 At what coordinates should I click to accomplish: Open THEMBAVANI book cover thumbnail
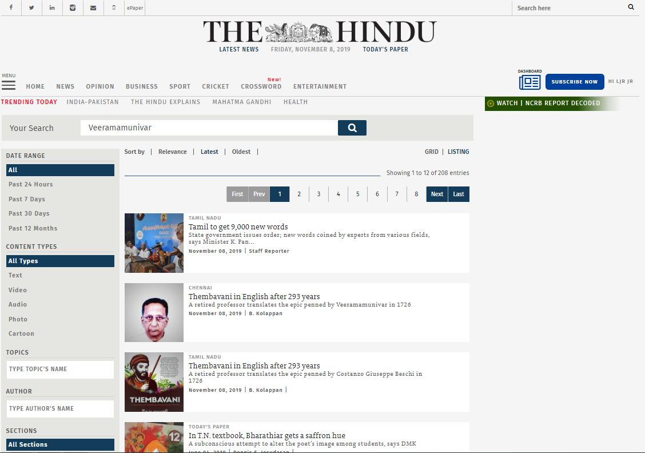click(x=154, y=382)
